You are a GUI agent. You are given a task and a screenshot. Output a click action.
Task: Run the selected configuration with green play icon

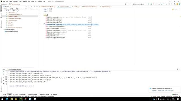pyautogui.click(x=148, y=4)
